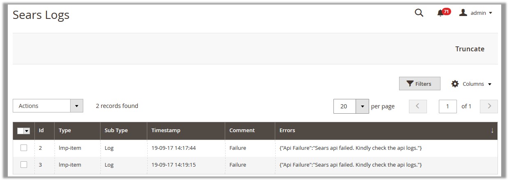
Task: Click the '2 records found' text
Action: point(117,106)
